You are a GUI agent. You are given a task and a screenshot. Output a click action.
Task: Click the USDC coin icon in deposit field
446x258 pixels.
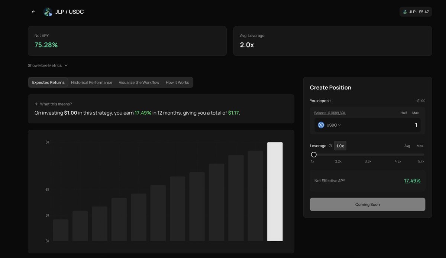321,125
